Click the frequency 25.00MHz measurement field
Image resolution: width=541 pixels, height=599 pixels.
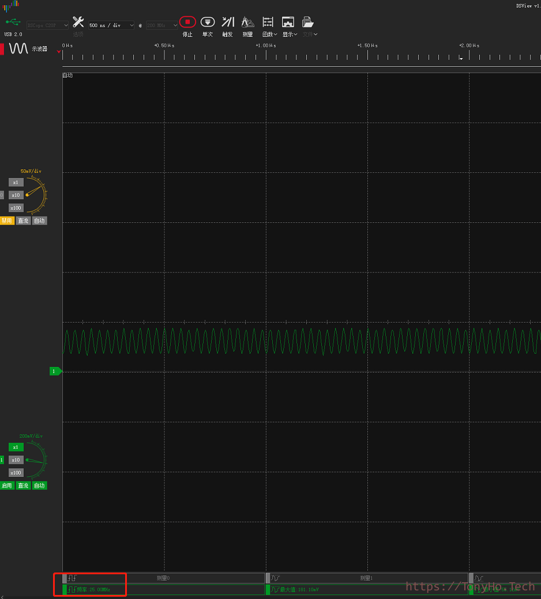[92, 590]
